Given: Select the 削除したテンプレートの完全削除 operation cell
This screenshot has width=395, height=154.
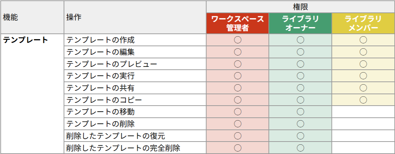Looking at the screenshot, I should [x=126, y=148].
